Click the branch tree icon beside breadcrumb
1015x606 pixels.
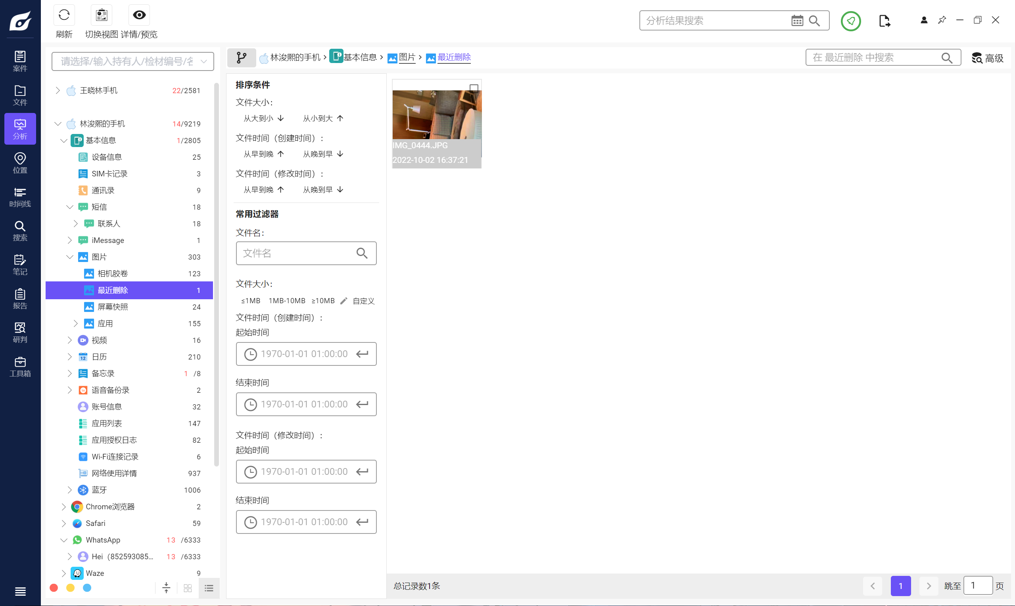[x=242, y=57]
